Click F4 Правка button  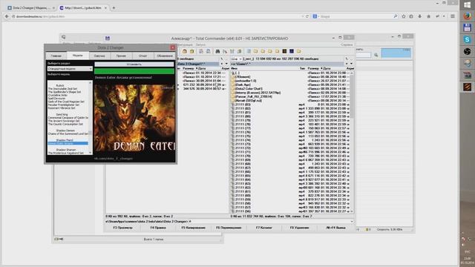158,228
